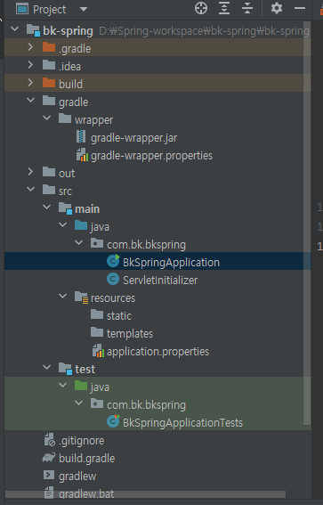Click the gradle-wrapper.properties file icon

[x=82, y=155]
